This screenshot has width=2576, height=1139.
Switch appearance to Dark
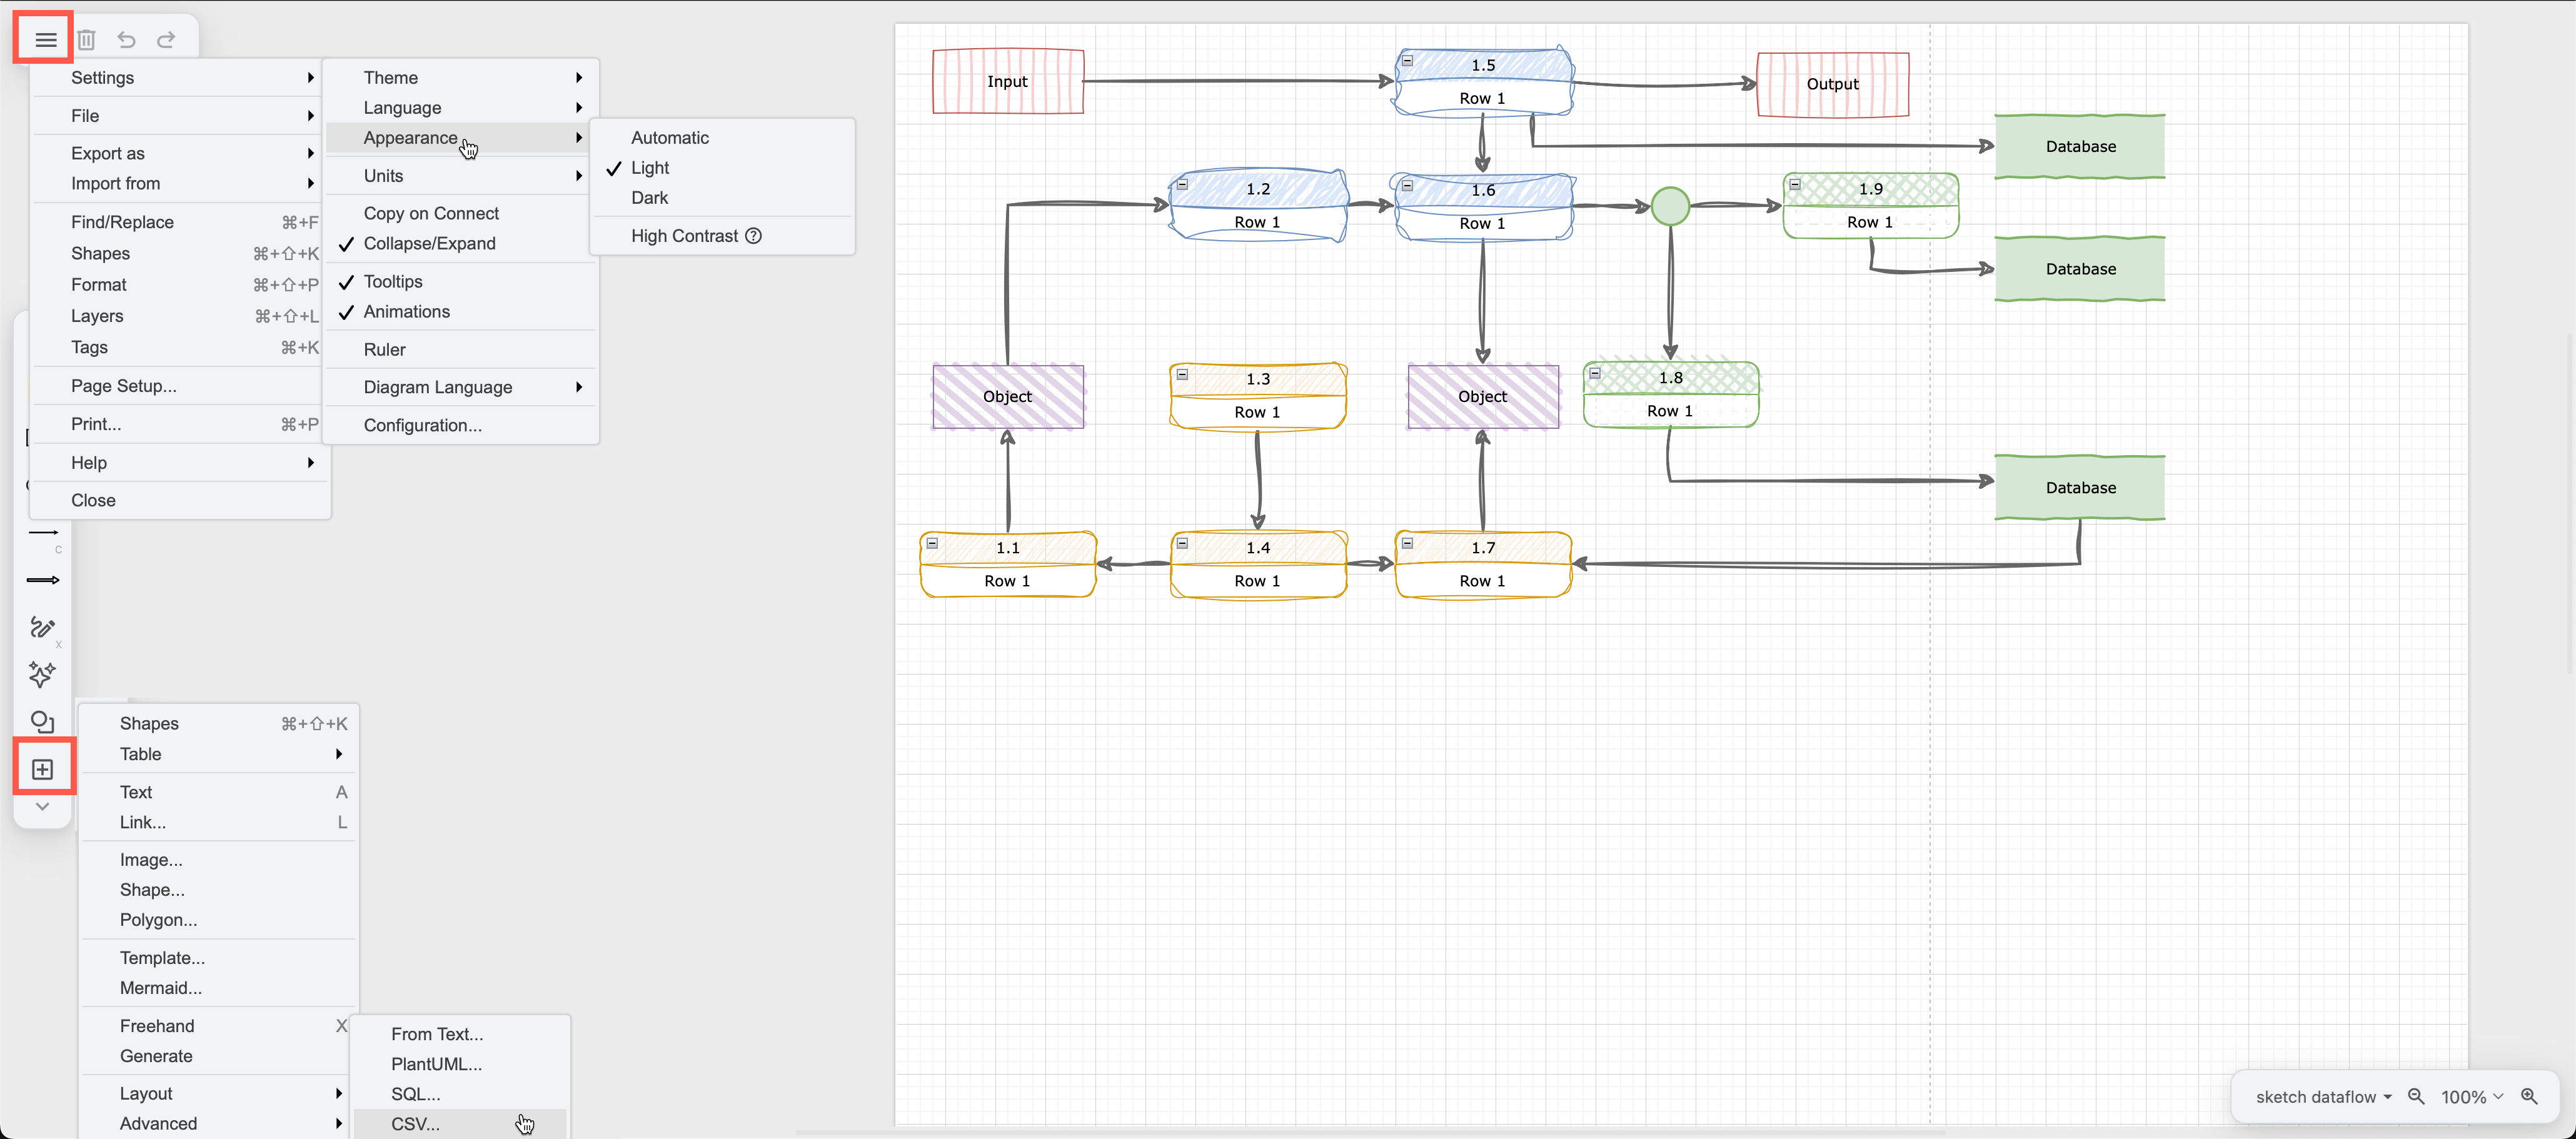pos(722,198)
